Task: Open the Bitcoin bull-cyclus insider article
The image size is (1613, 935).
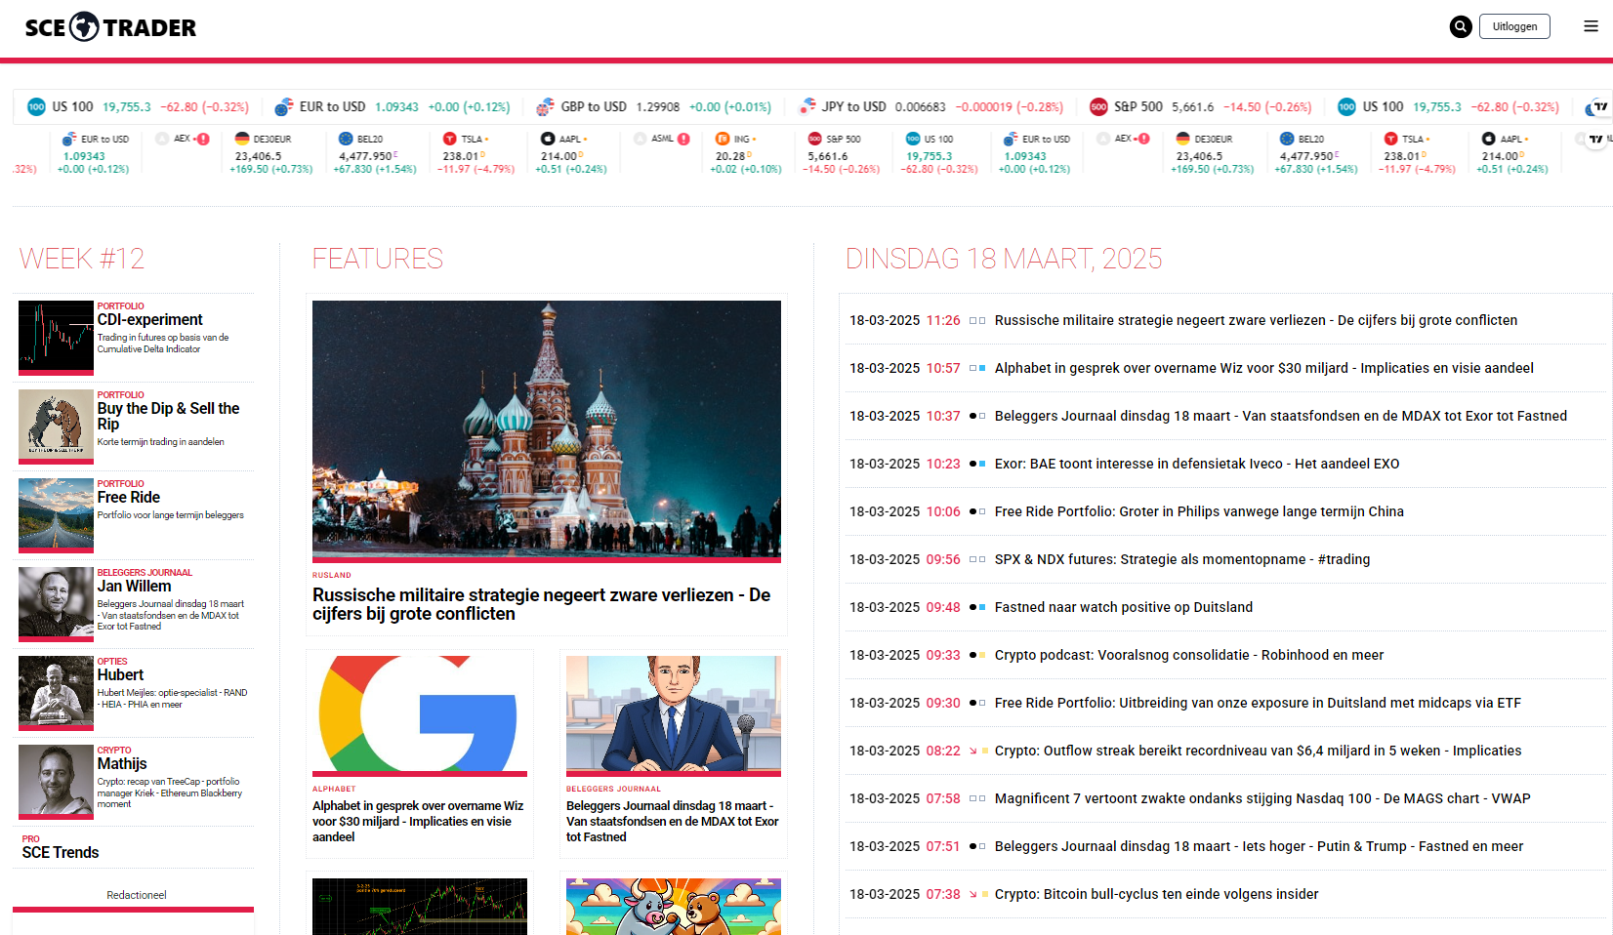Action: [1157, 894]
